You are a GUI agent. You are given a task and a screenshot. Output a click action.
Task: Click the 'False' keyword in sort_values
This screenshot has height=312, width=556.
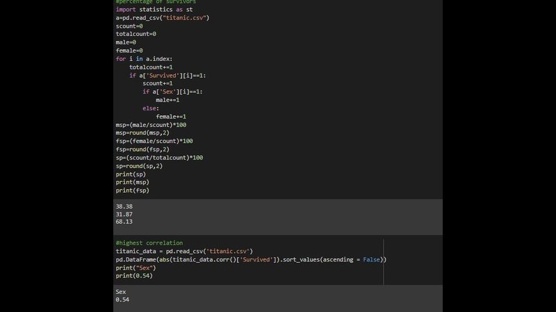pos(372,259)
